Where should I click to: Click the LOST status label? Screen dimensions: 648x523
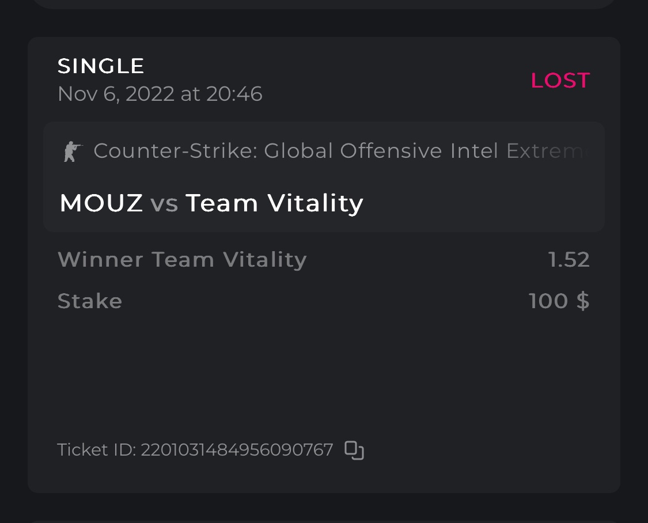(560, 81)
